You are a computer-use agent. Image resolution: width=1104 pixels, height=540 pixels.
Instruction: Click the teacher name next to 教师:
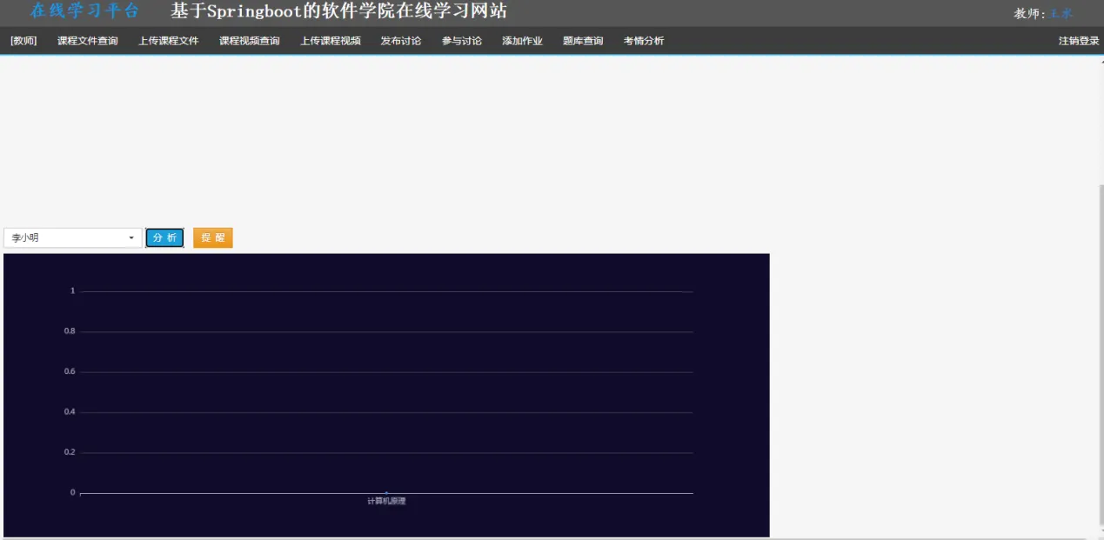click(x=1061, y=14)
